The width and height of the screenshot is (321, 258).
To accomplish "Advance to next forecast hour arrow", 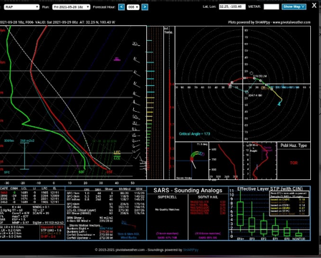I will [145, 7].
